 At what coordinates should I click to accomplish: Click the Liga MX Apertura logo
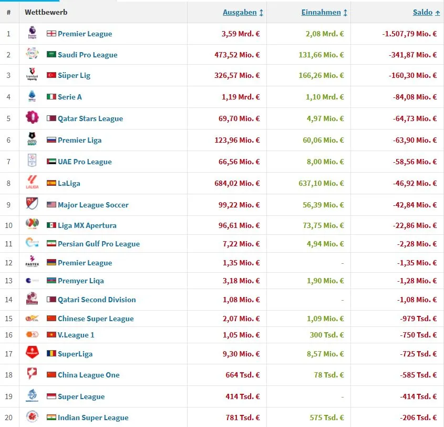click(x=32, y=224)
